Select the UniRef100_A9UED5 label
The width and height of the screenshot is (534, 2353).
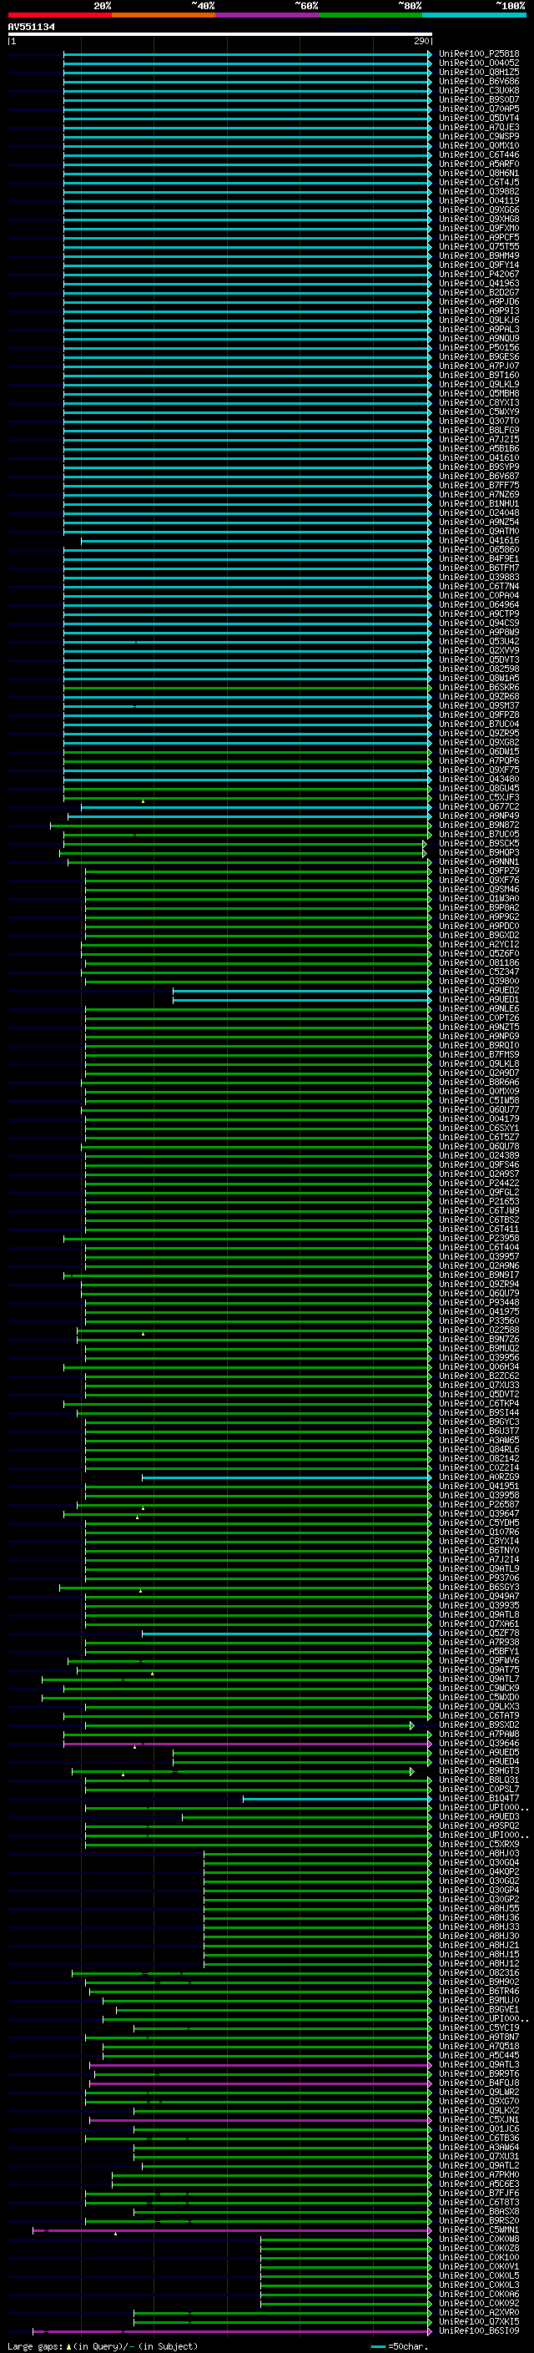coord(479,1752)
